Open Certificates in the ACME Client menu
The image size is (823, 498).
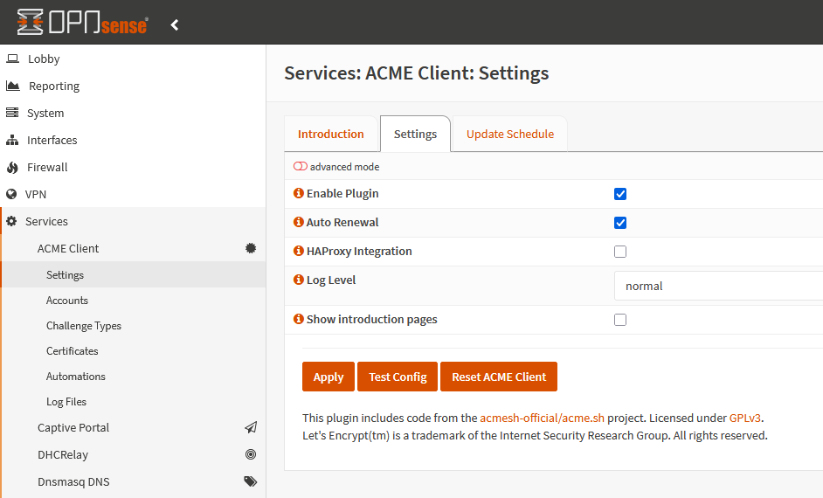coord(73,351)
